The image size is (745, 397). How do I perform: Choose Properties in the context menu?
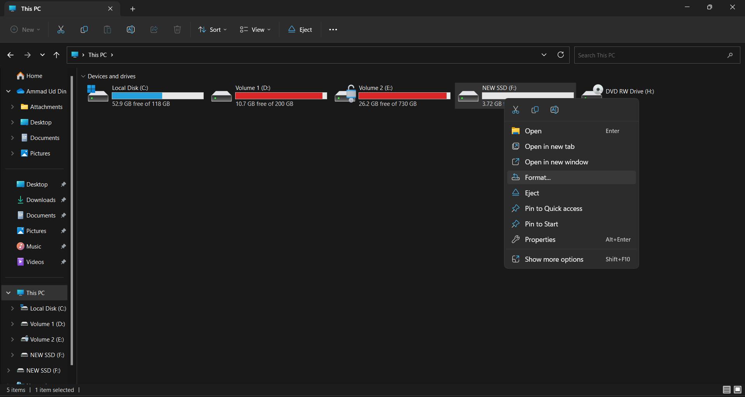[x=540, y=240]
